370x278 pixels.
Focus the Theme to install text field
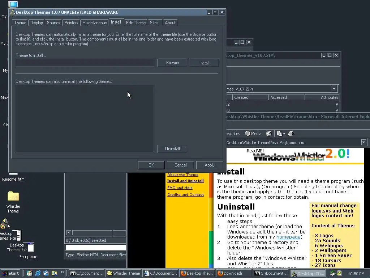[85, 63]
